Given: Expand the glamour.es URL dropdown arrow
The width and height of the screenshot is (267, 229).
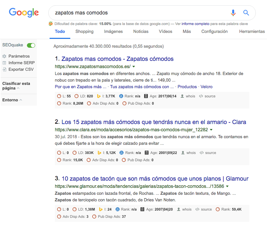Looking at the screenshot, I should (227, 186).
